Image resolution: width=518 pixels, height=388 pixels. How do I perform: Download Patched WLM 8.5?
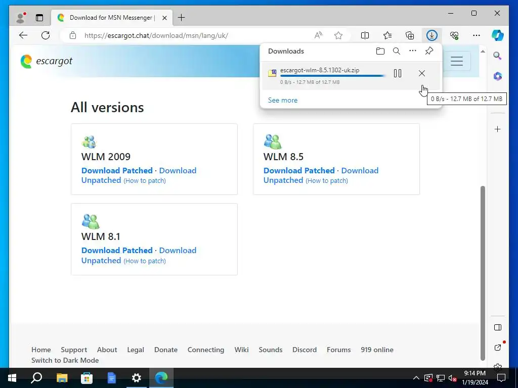coord(299,171)
